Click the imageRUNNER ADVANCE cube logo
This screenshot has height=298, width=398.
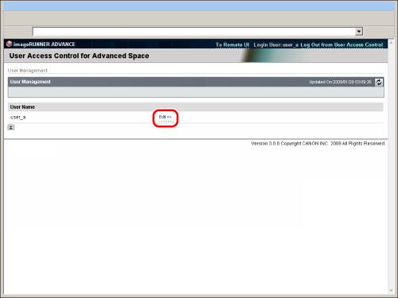pyautogui.click(x=9, y=44)
